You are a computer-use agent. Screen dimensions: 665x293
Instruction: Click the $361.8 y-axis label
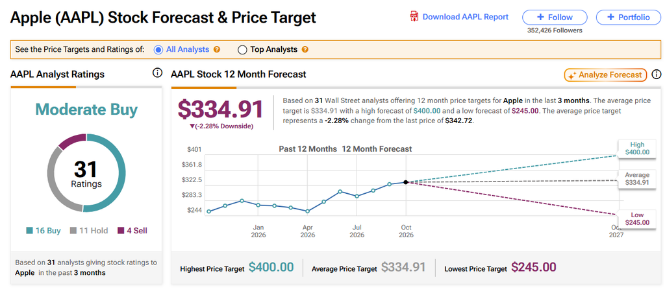(192, 165)
